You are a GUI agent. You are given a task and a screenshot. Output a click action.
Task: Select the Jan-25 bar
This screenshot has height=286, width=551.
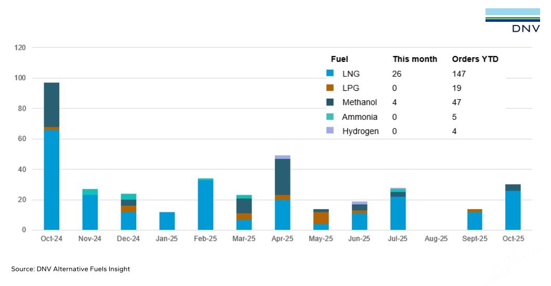[x=167, y=221]
